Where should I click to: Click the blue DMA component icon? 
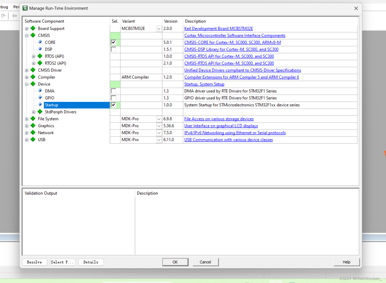coord(40,91)
